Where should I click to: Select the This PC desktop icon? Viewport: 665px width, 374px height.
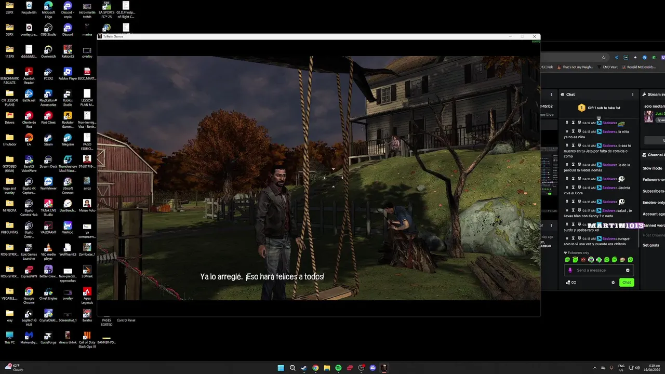click(10, 337)
